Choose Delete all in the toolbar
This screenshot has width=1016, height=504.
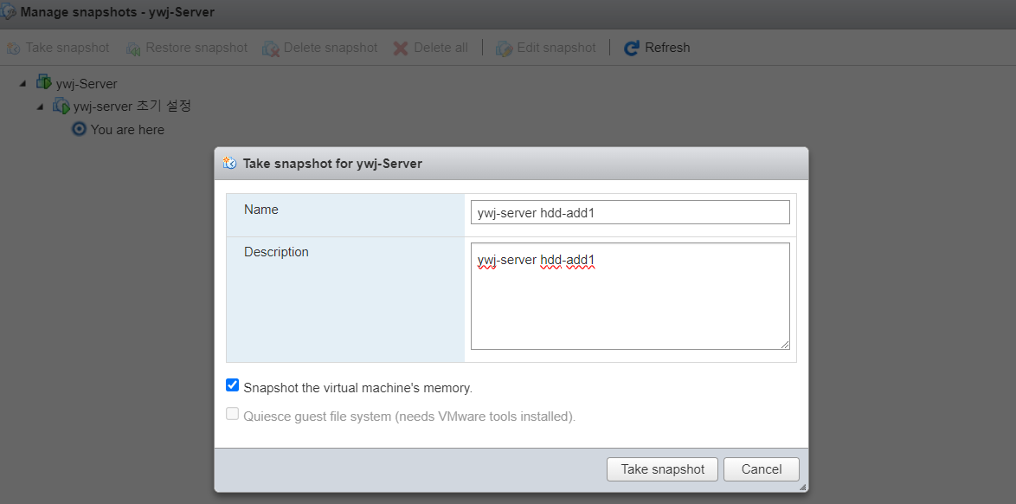tap(440, 48)
